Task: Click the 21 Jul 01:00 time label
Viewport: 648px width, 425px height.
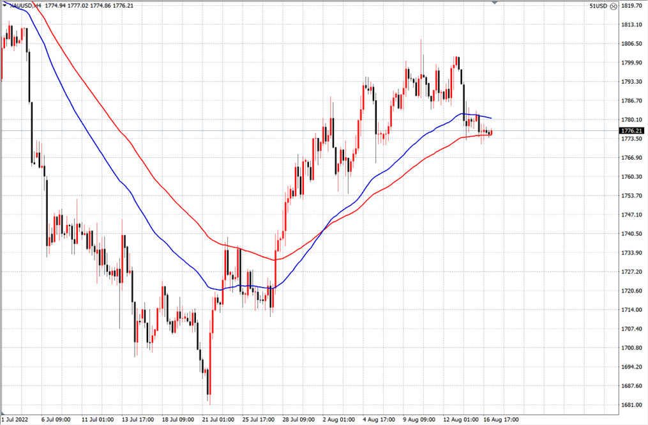Action: point(218,420)
